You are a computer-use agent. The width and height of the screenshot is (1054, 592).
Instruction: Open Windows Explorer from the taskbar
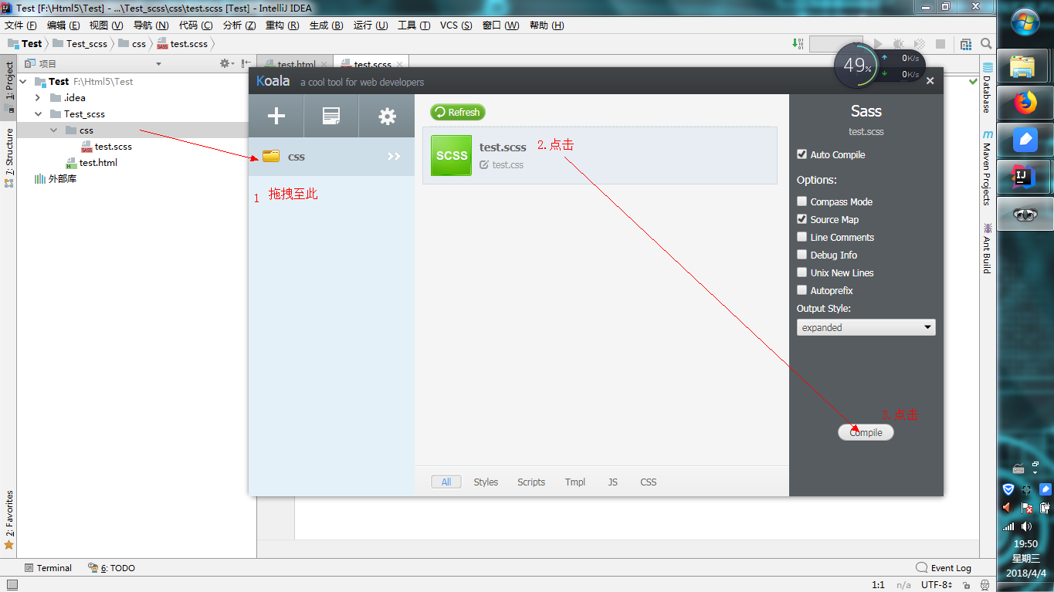click(x=1024, y=66)
